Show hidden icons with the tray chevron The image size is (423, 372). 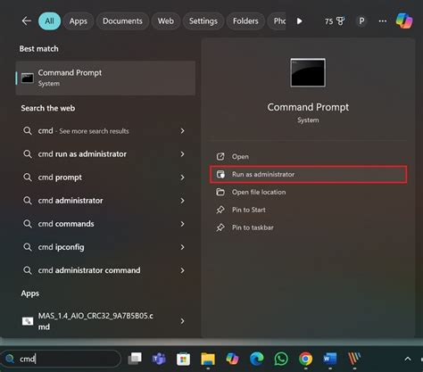[x=408, y=359]
